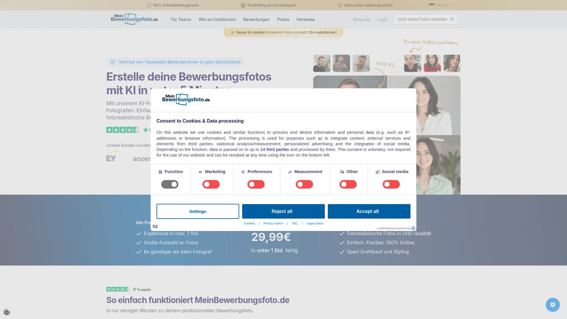Click the Trustpilot logo above So einfach
Viewport: 567px width, 319px height.
click(x=141, y=289)
